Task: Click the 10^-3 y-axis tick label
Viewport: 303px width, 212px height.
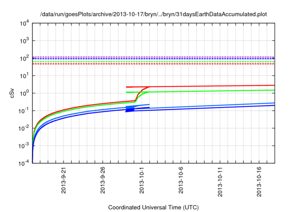Action: click(24, 146)
